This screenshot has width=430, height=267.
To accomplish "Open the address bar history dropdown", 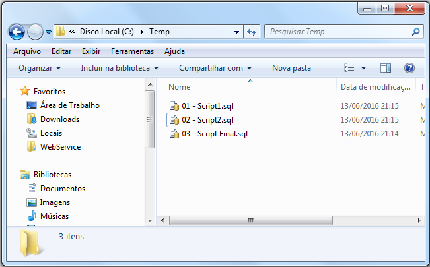I will coord(236,32).
